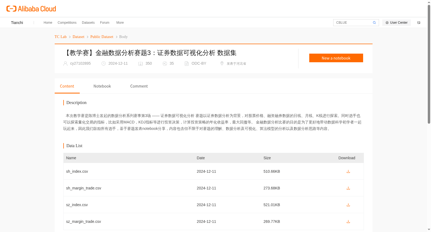Open the Home menu item

[48, 23]
